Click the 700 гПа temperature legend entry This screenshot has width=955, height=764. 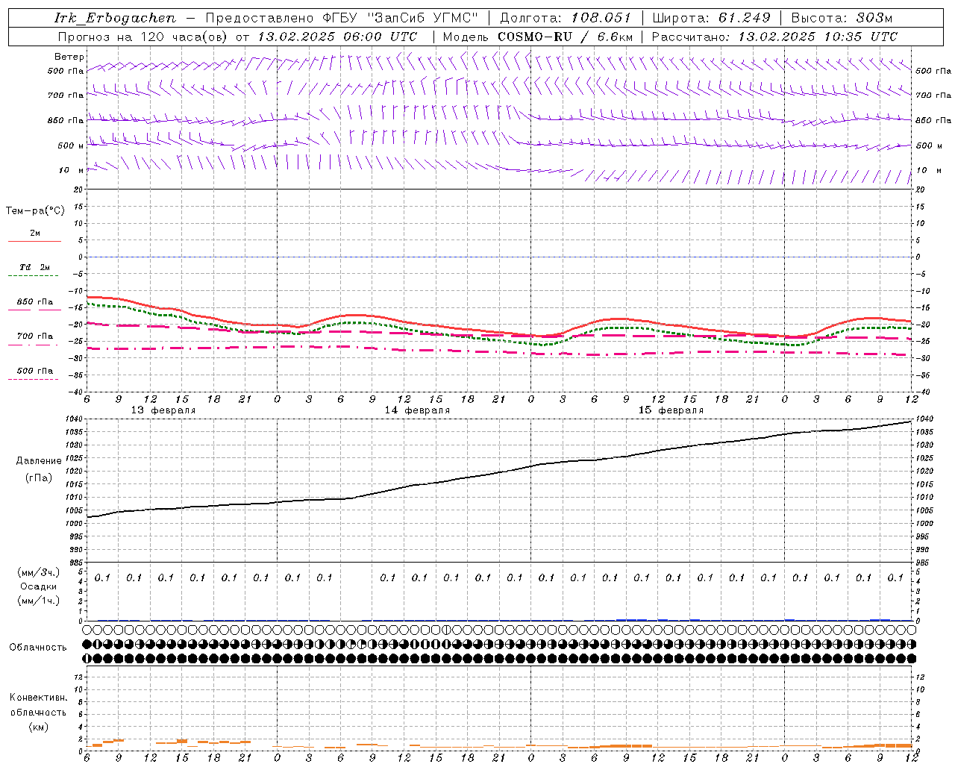[x=34, y=336]
